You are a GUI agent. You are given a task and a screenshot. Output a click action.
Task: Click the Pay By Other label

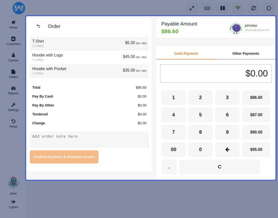pyautogui.click(x=43, y=105)
